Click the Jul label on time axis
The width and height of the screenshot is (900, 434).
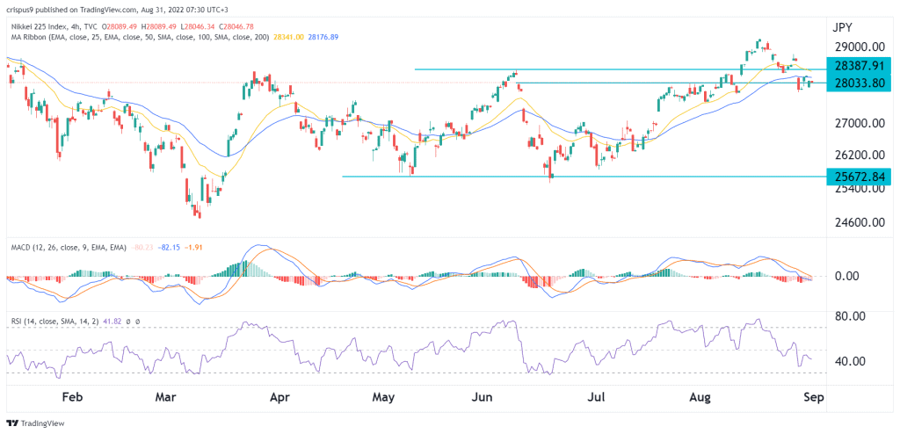tap(598, 397)
